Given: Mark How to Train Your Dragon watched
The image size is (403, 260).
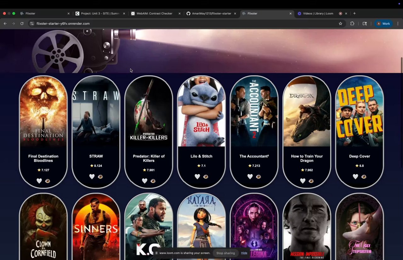Looking at the screenshot, I should click(311, 181).
